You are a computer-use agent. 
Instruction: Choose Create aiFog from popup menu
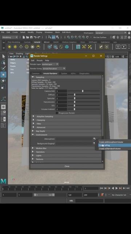point(115,145)
